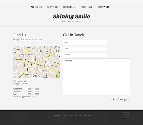Open Our Staff in navigation
This screenshot has width=143, height=125.
69,7
